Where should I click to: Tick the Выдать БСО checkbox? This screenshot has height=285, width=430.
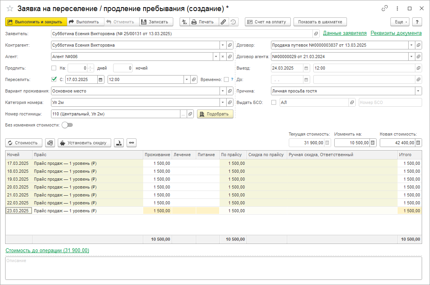coord(274,102)
